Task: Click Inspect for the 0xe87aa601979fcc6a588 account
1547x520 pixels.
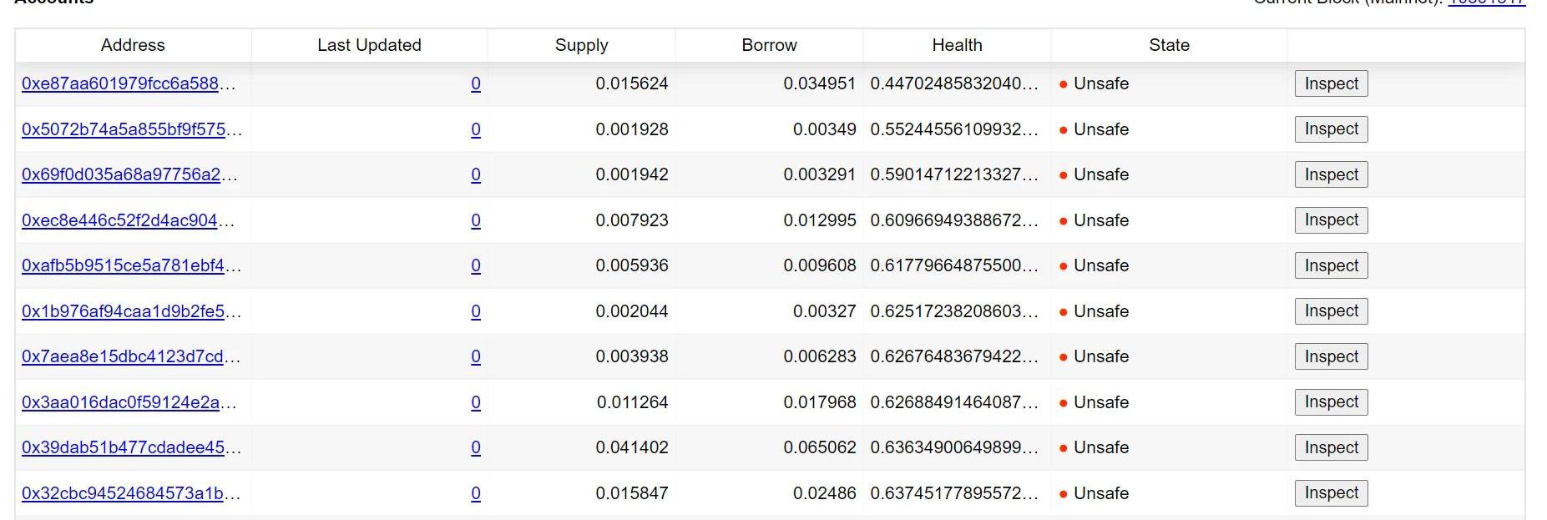Action: click(1331, 83)
